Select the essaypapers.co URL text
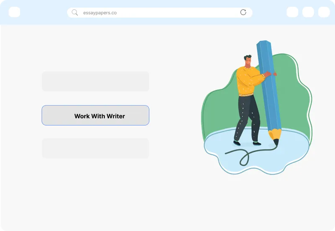This screenshot has height=231, width=335. [100, 13]
